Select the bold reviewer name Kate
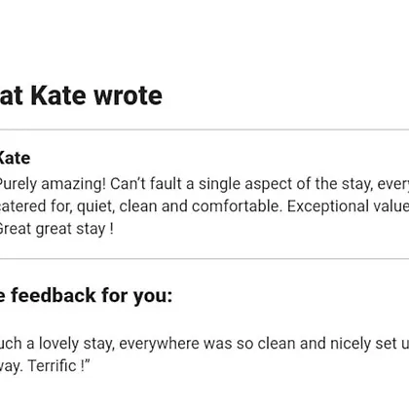 [x=15, y=159]
